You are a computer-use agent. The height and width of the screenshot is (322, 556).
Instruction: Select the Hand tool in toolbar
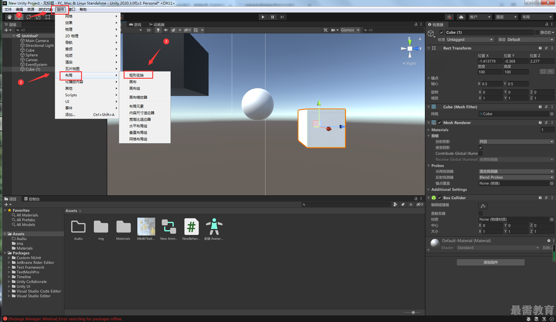(10, 17)
